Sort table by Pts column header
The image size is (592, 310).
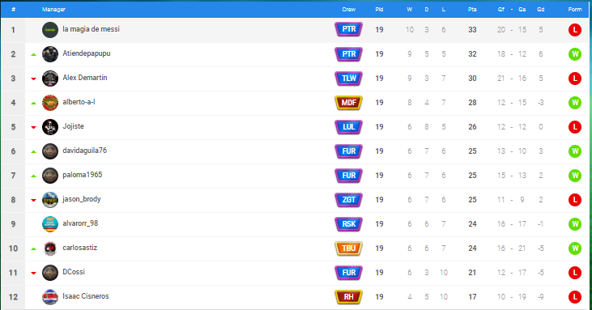coord(472,10)
